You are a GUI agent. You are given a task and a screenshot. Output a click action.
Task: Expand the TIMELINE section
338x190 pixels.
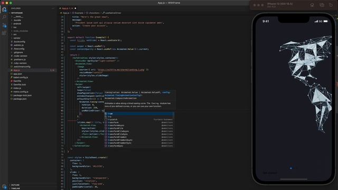pyautogui.click(x=32, y=188)
